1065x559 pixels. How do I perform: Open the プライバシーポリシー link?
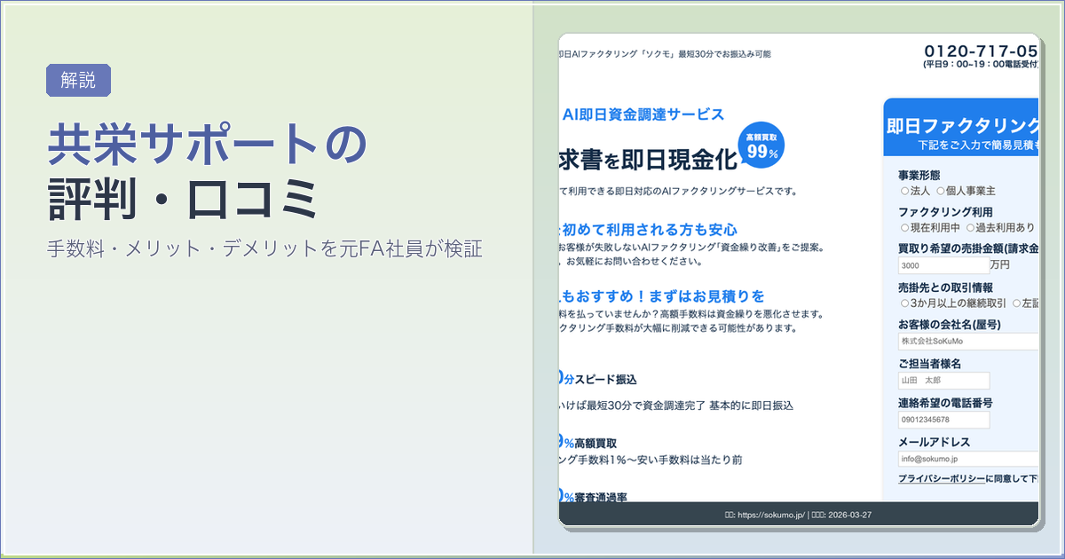[941, 478]
